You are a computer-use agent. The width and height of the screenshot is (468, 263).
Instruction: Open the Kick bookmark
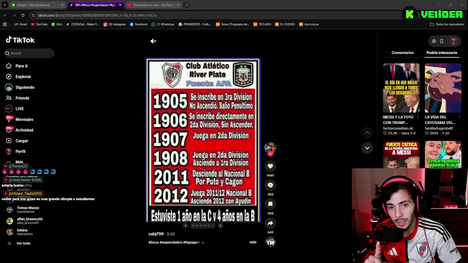[57, 24]
